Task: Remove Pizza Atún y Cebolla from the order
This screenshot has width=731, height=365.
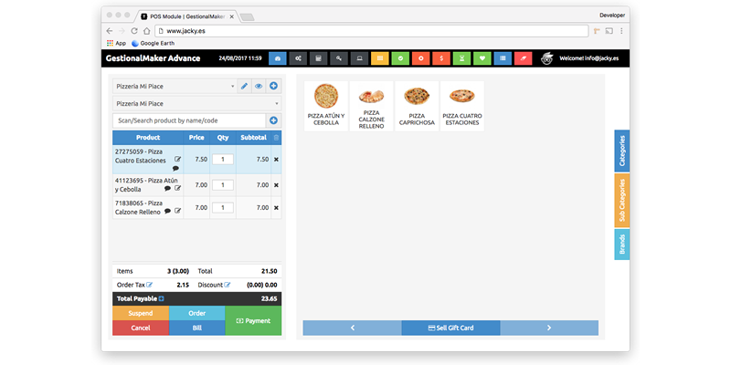Action: pos(276,185)
